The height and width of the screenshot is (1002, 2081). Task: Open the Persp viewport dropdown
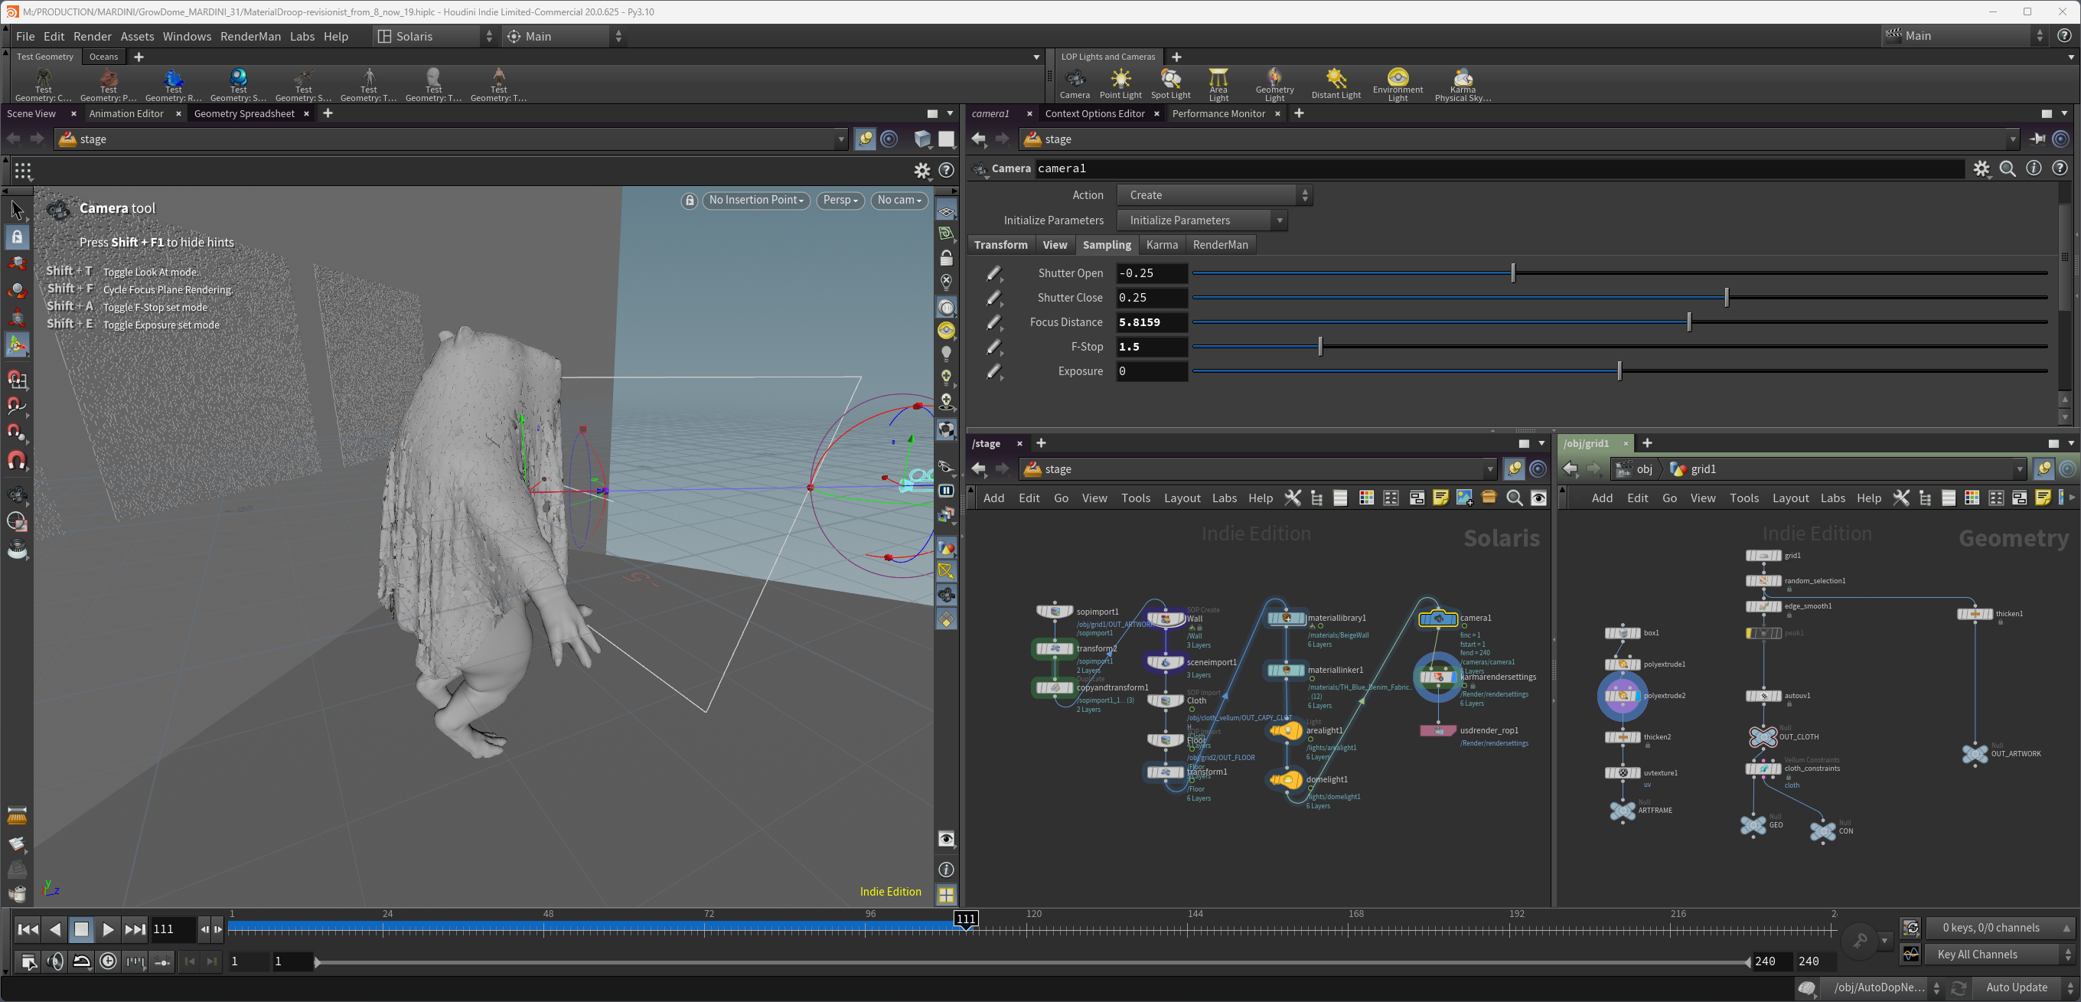point(840,201)
